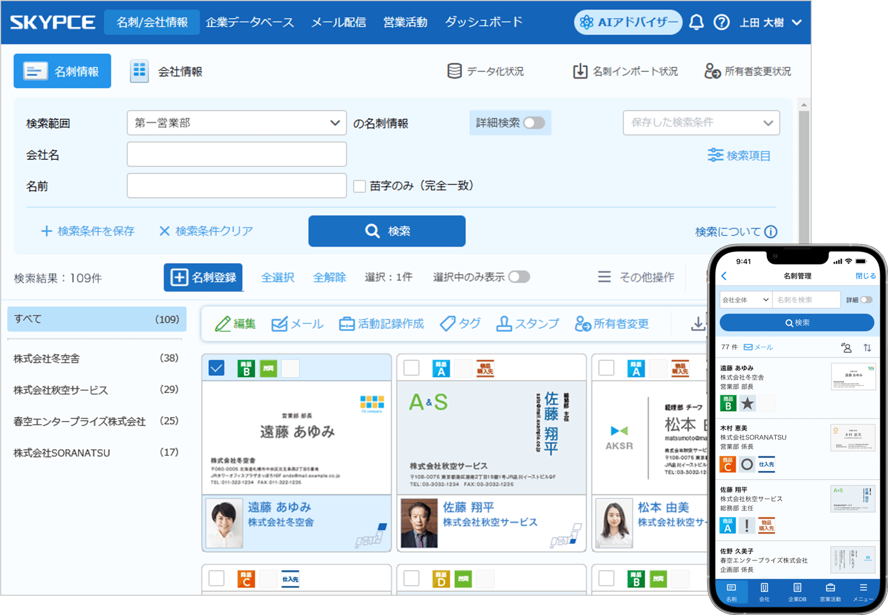The image size is (888, 615).
Task: Uncheck the 遠藤 あゆみ card checkbox
Action: tap(216, 368)
